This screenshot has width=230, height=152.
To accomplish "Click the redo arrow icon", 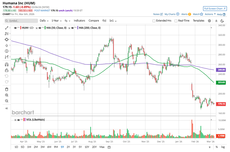I will point(7,82).
